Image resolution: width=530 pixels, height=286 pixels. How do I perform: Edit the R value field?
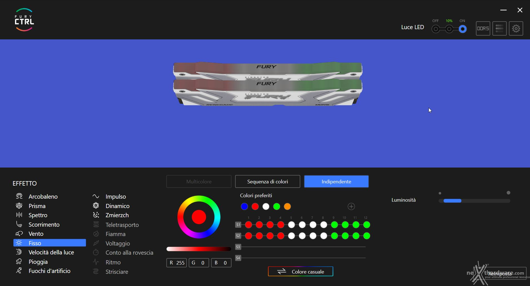(176, 263)
